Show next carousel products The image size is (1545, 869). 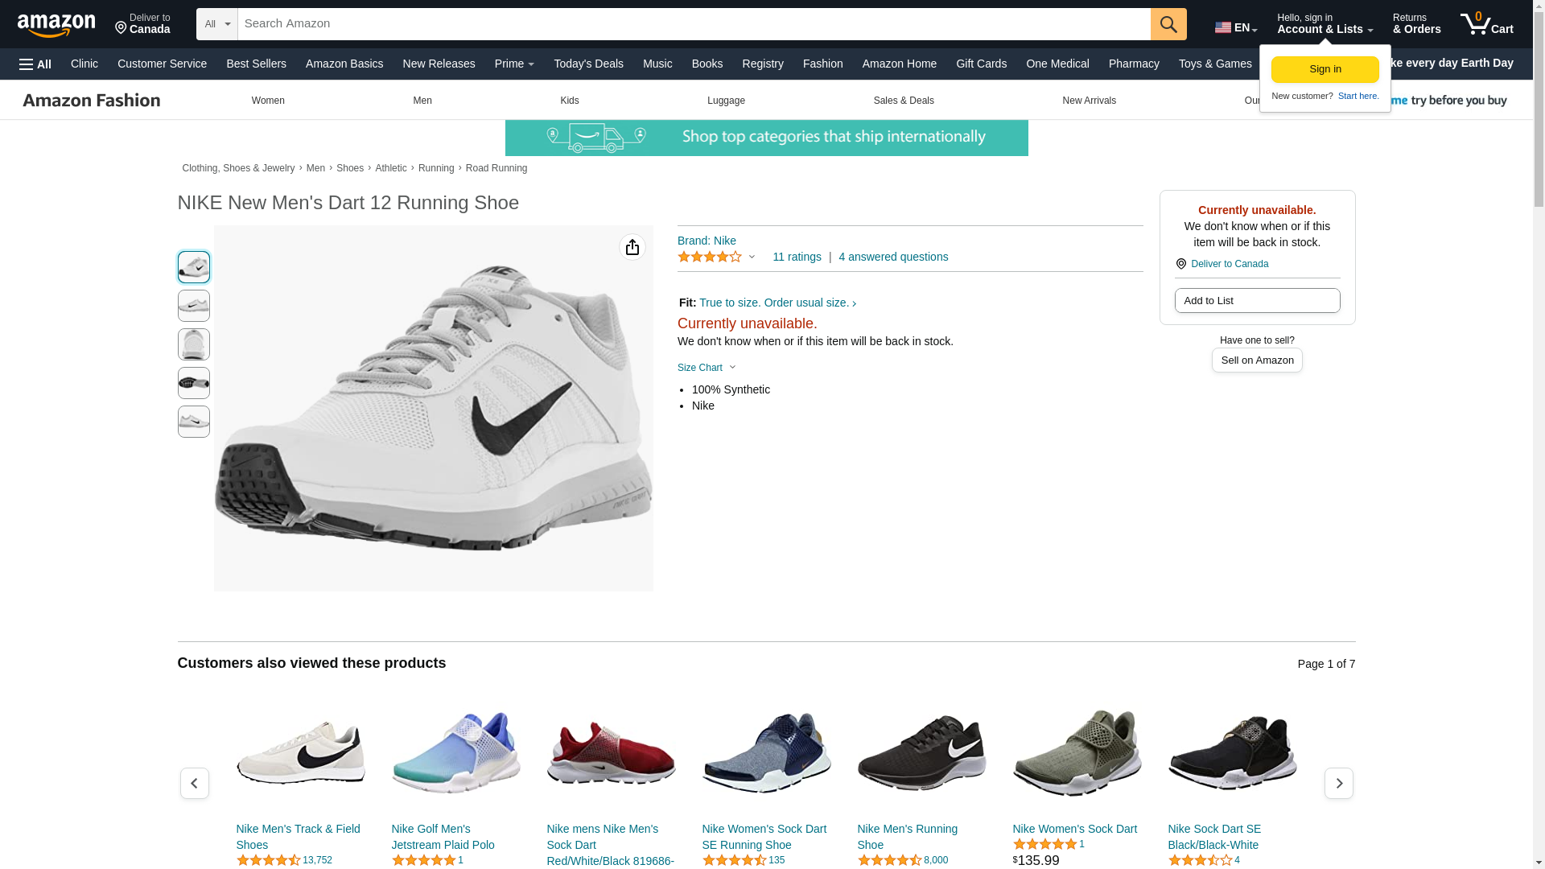[1339, 783]
